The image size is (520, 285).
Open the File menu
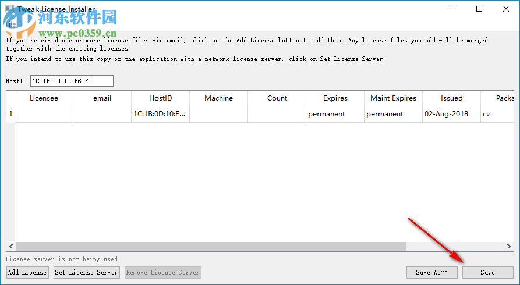(10, 24)
